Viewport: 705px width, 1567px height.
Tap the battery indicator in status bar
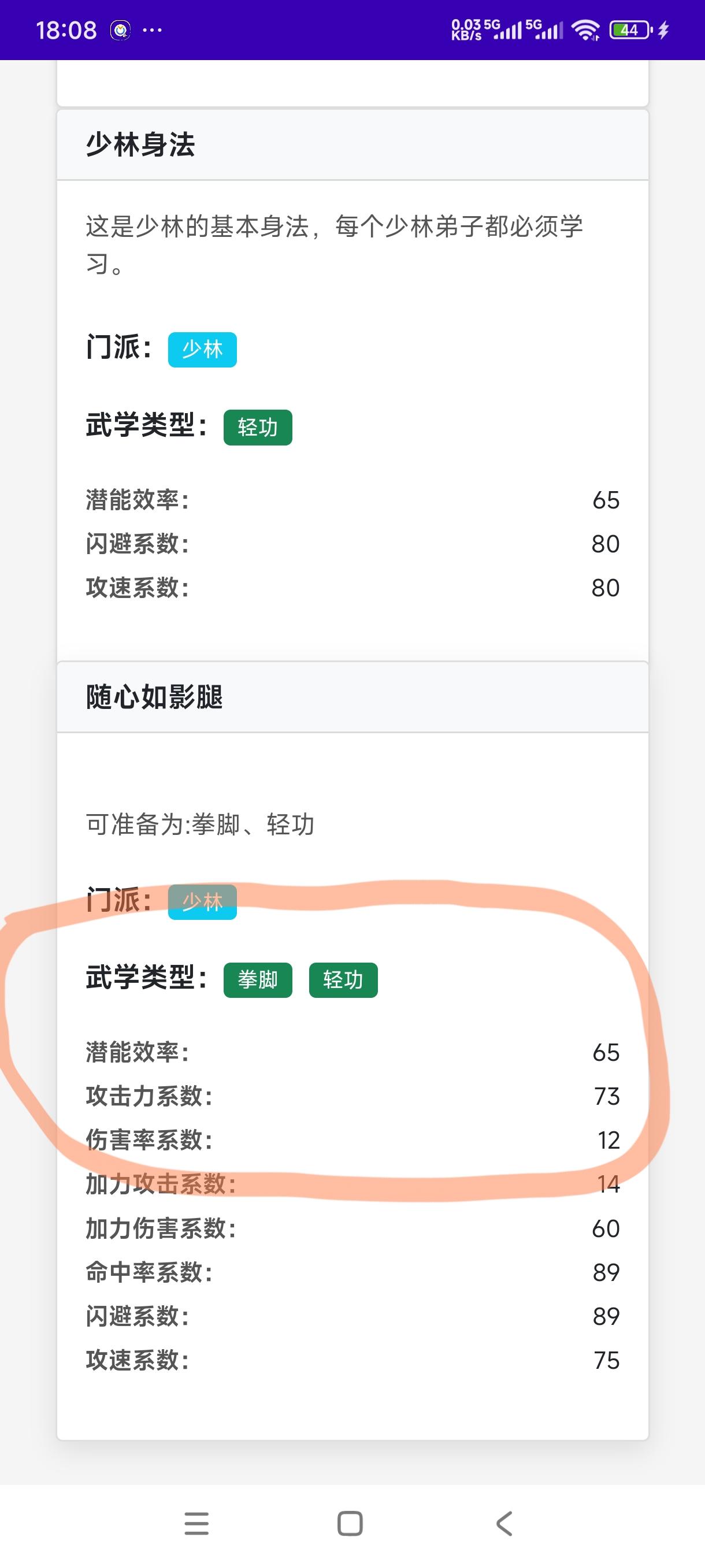tap(630, 30)
